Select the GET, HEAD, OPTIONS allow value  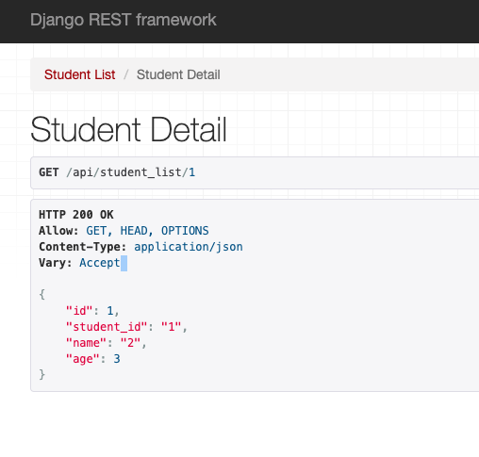click(x=147, y=231)
